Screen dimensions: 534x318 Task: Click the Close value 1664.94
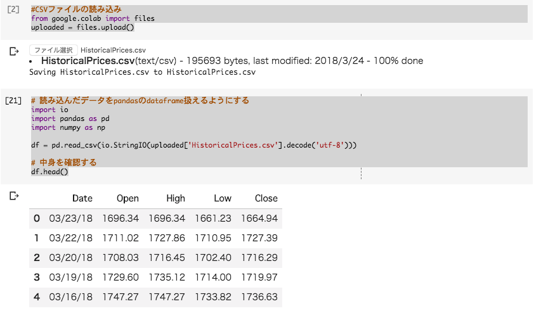259,219
